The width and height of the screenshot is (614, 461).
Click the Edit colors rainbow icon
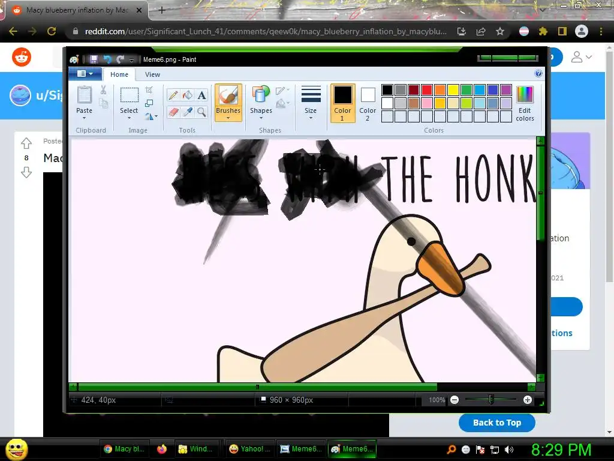coord(525,95)
